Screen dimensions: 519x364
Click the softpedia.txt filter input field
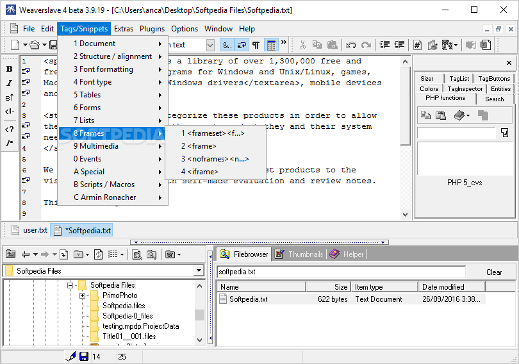pyautogui.click(x=342, y=272)
